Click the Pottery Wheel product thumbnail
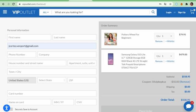The height and width of the screenshot is (112, 196). click(x=111, y=39)
